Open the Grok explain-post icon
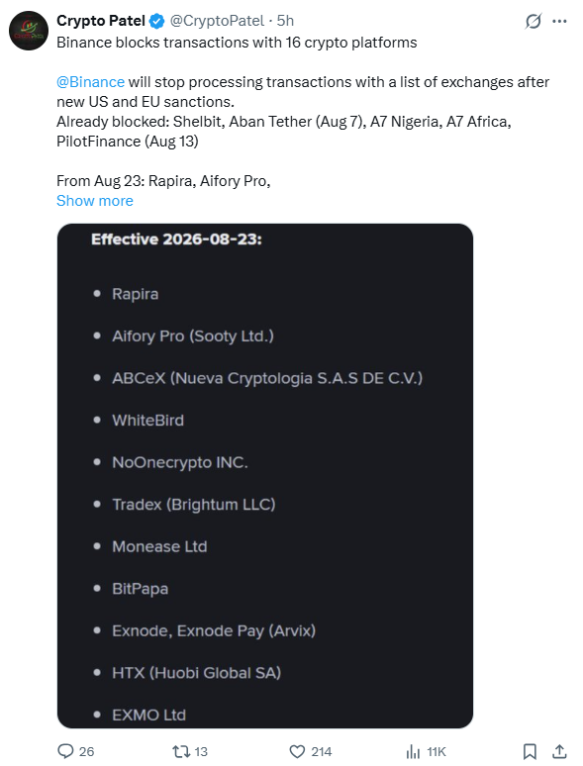 click(x=534, y=21)
